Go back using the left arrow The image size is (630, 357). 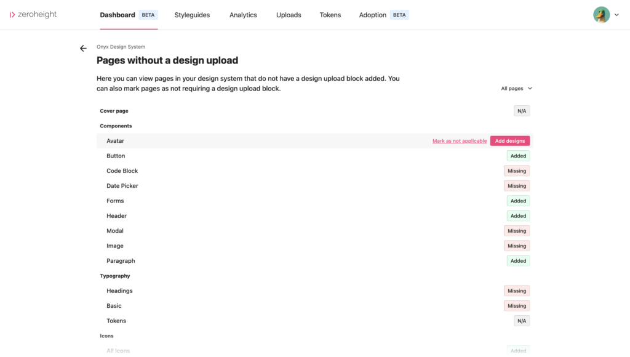pos(83,48)
